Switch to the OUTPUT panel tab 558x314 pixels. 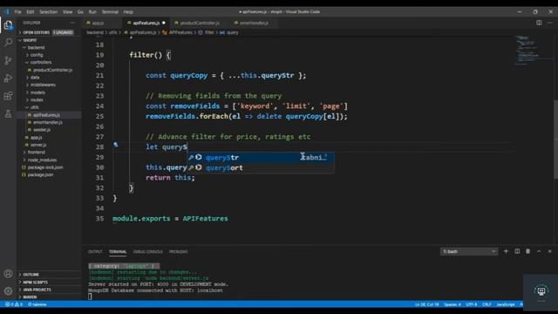(95, 252)
